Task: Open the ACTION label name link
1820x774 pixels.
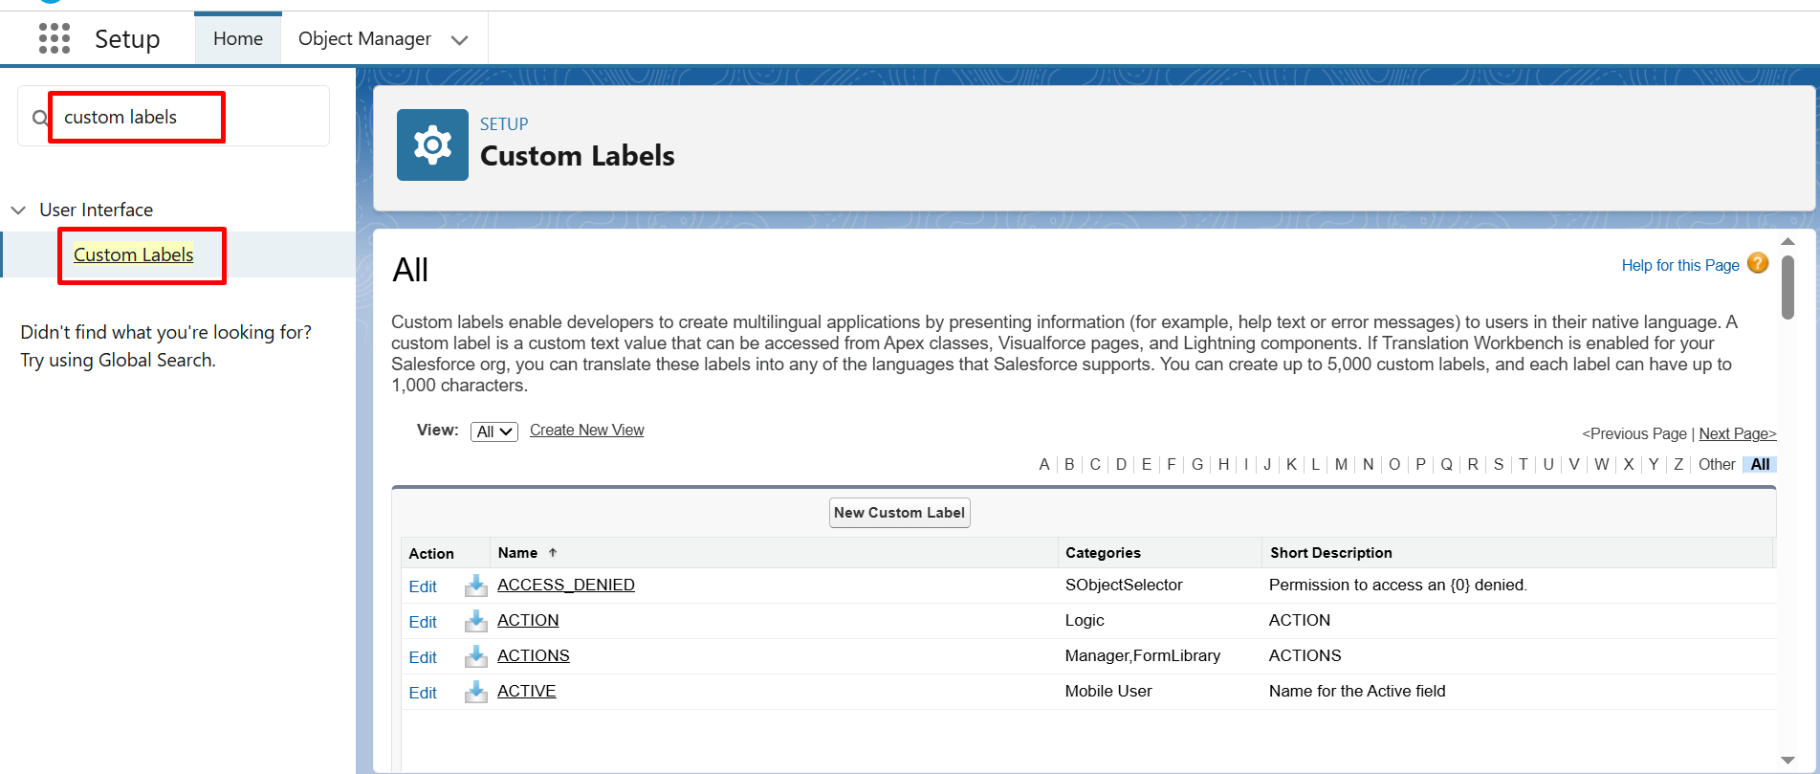Action: (x=528, y=620)
